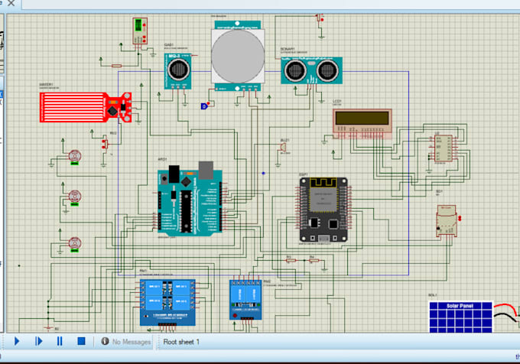
Task: Start the simulation with the Play button
Action: coord(17,341)
